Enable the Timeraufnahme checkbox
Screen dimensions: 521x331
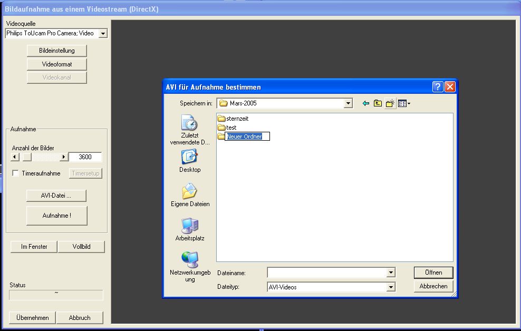point(16,173)
